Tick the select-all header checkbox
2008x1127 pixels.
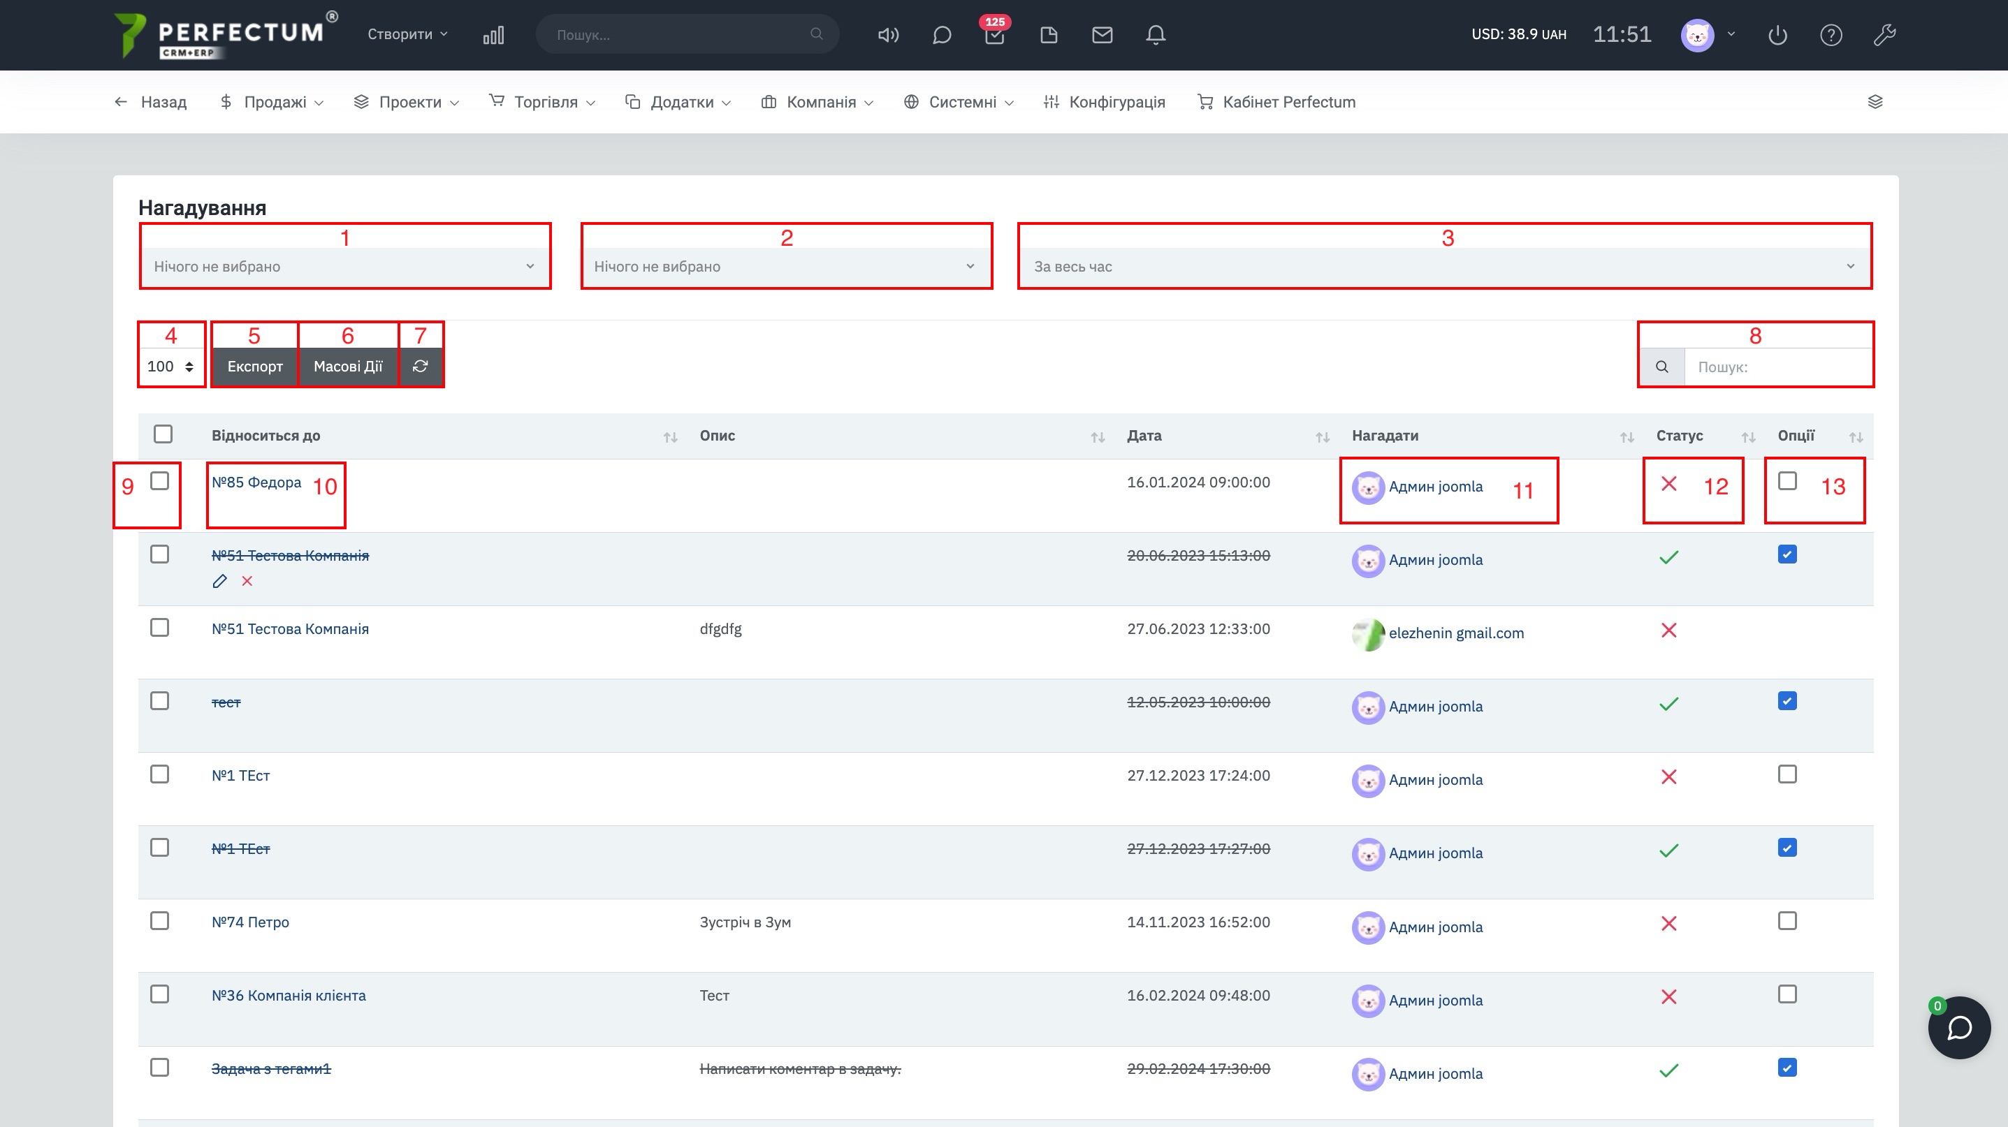pos(163,434)
